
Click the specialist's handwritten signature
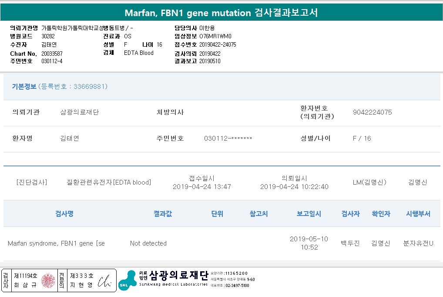(104, 280)
